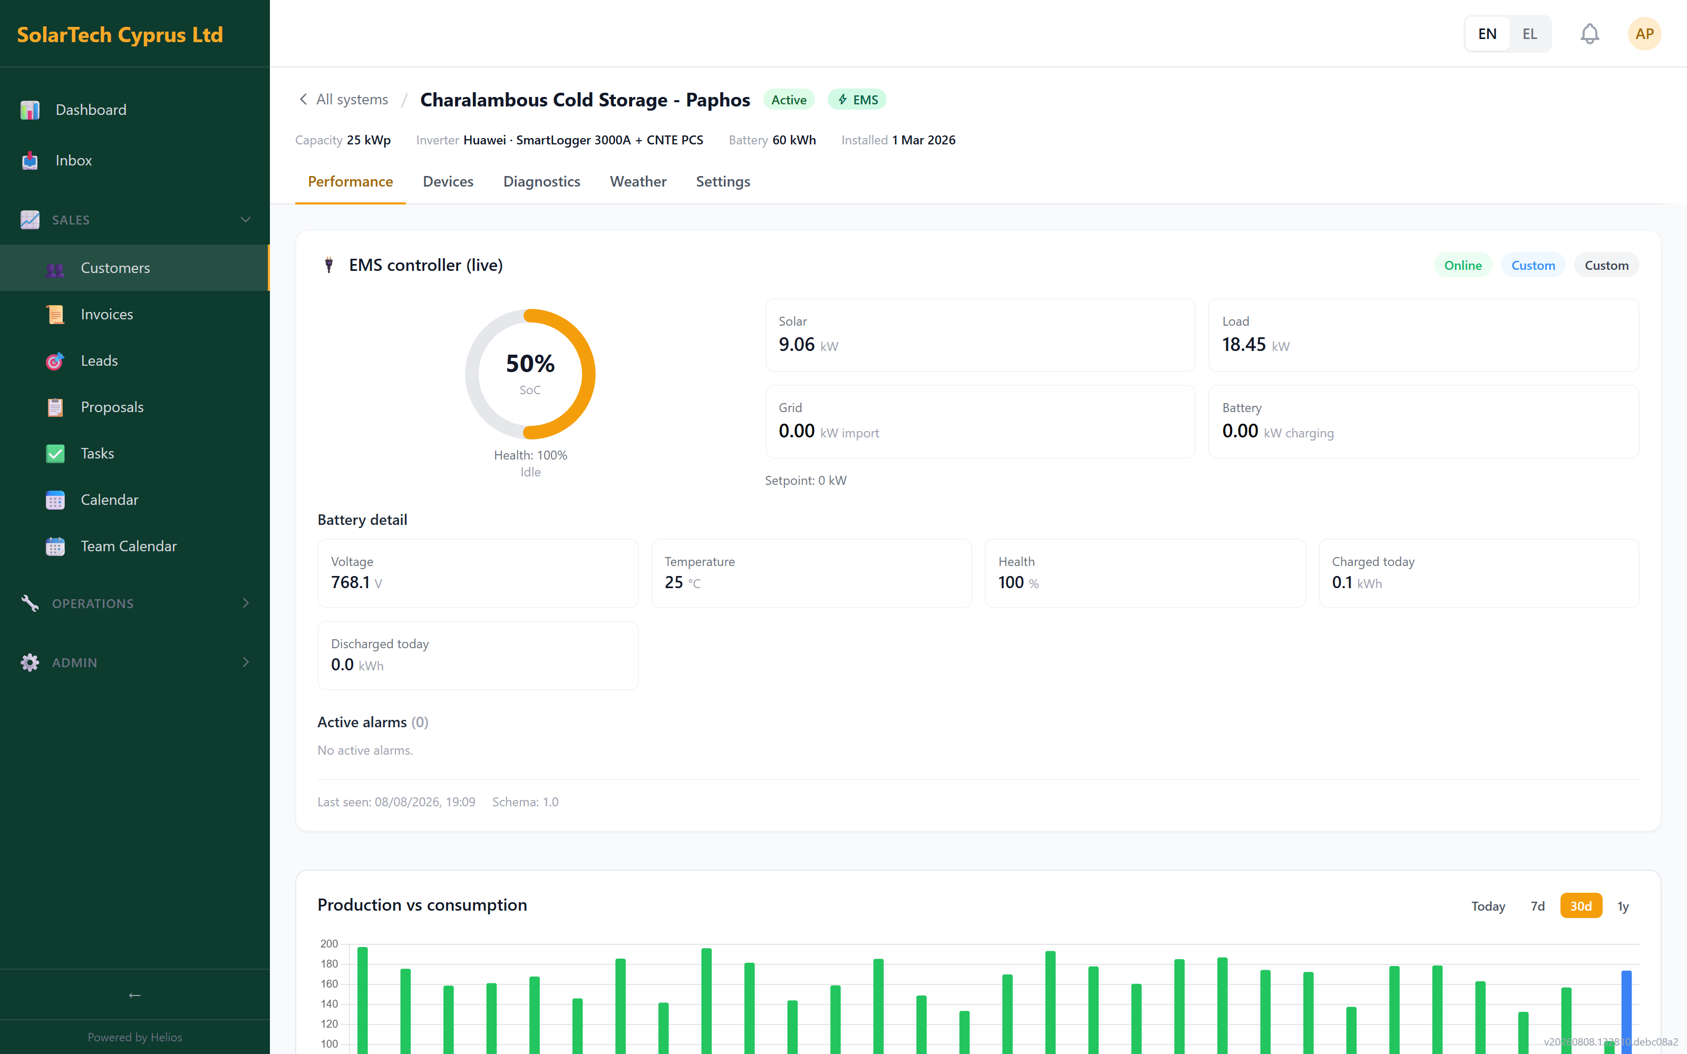The width and height of the screenshot is (1687, 1054).
Task: Click the Voltage 768.1 V card
Action: (x=478, y=573)
